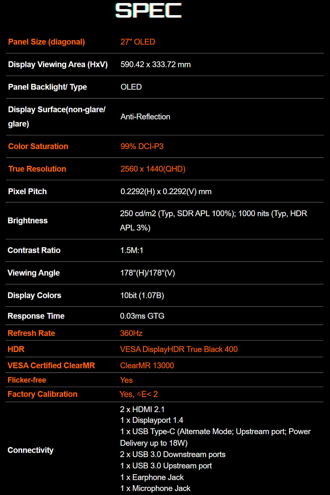Click the SPEC heading at top
The width and height of the screenshot is (330, 495).
click(148, 11)
